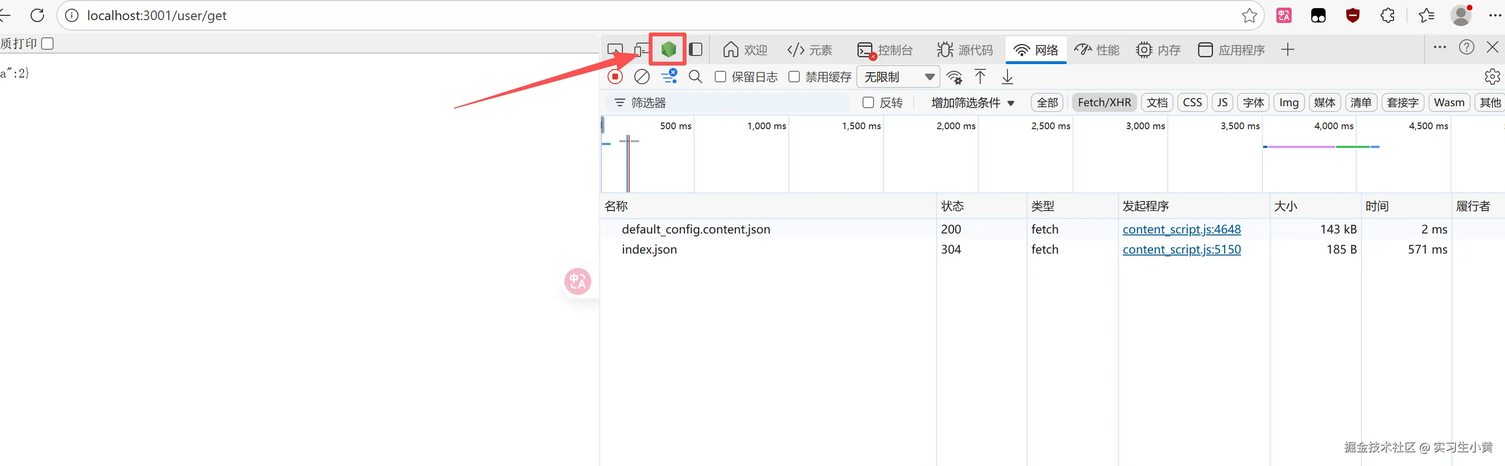Filter requests by Wasm
The image size is (1505, 466).
(x=1450, y=103)
